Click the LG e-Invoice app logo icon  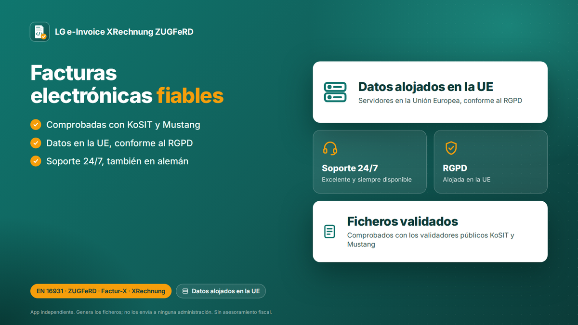click(x=39, y=32)
